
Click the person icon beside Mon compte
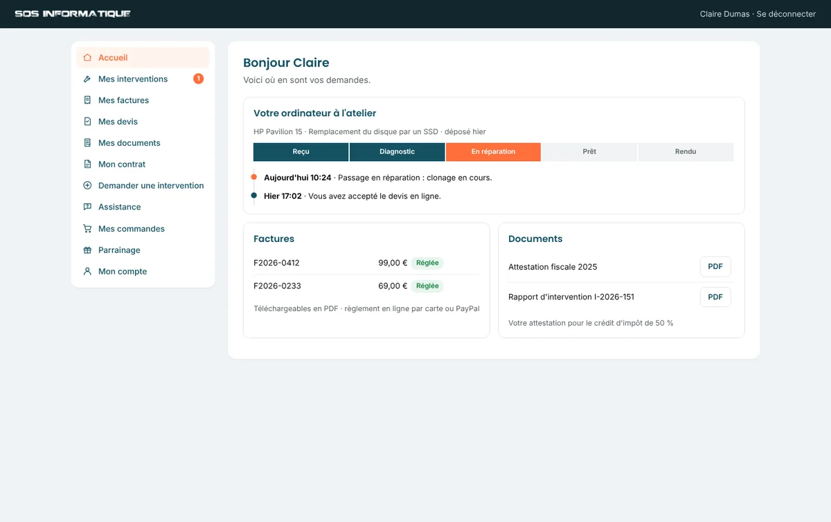pos(87,272)
